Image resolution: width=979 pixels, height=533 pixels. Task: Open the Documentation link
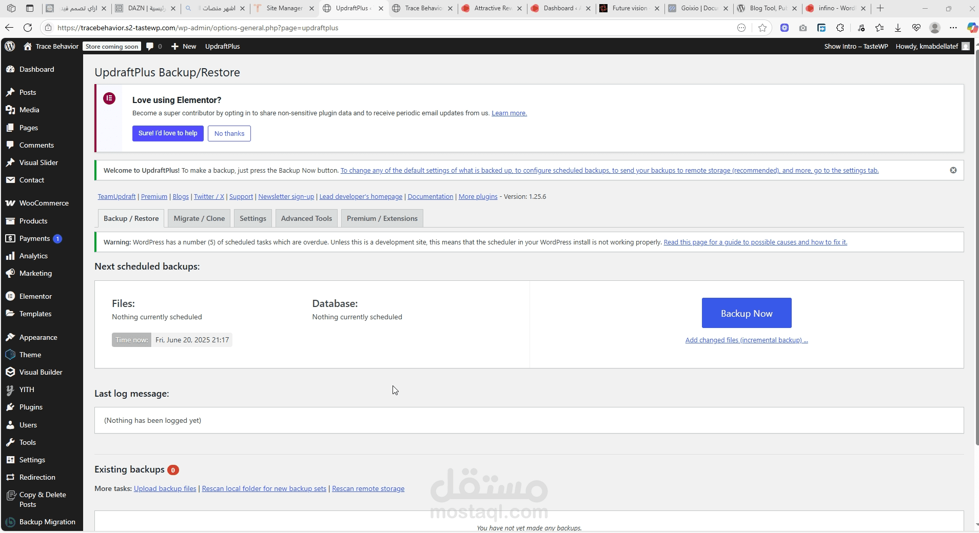430,196
